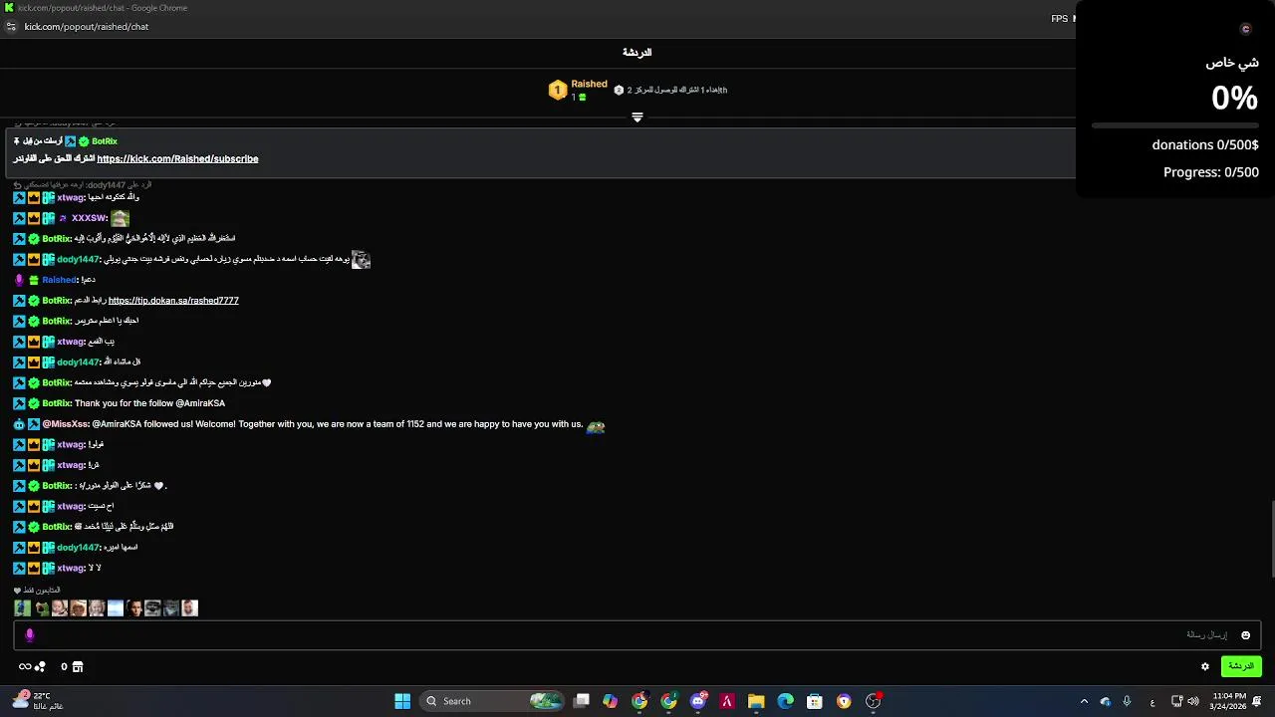
Task: Click frog emote in AmiraKSA follow message
Action: 596,425
